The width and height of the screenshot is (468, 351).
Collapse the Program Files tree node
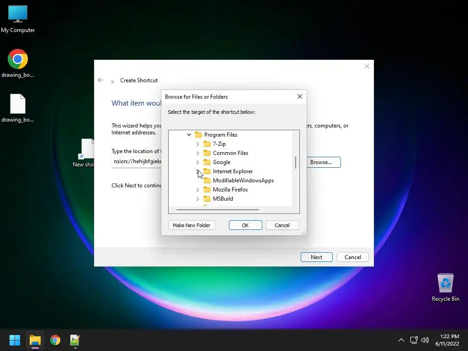tap(189, 135)
